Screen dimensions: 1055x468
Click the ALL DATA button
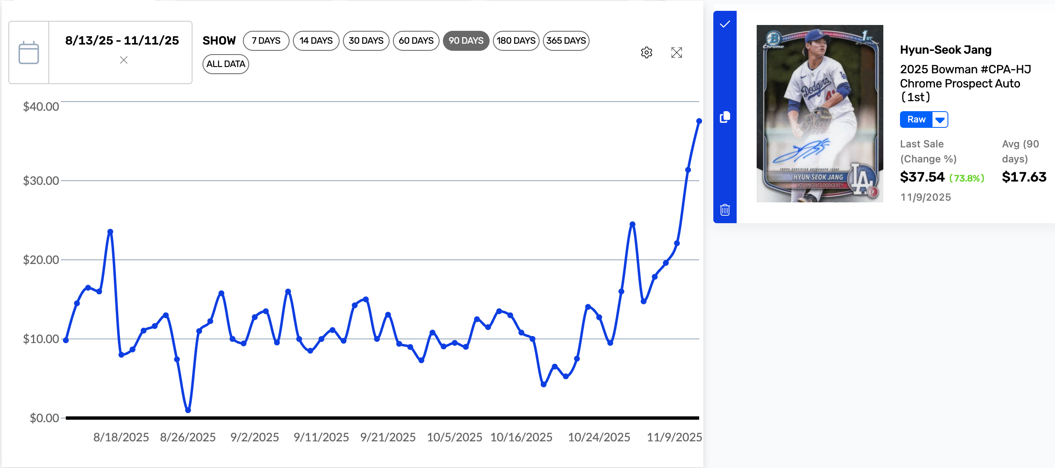click(226, 64)
